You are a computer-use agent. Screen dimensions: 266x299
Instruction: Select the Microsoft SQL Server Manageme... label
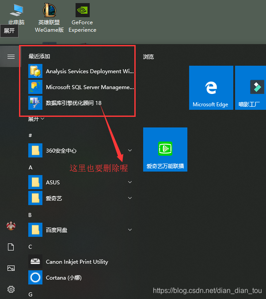click(x=90, y=87)
